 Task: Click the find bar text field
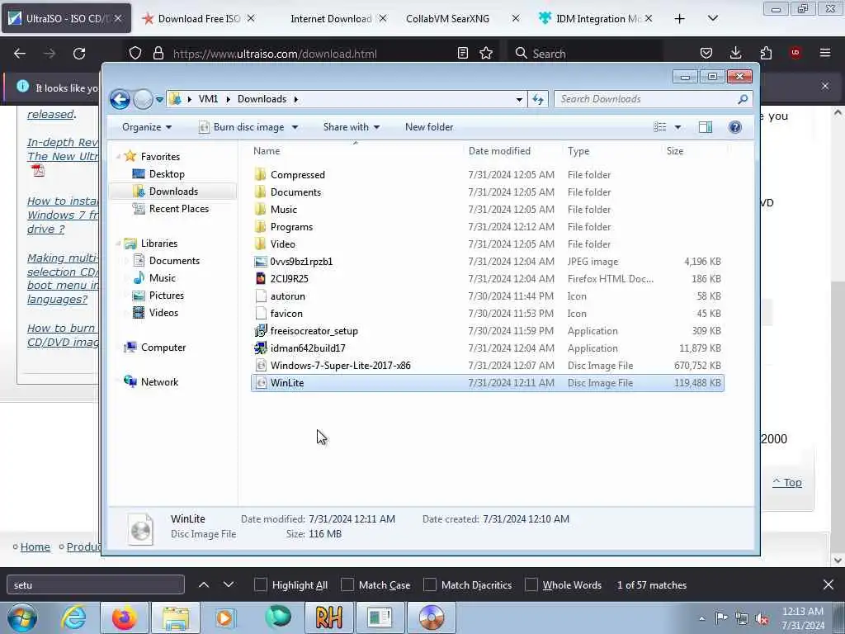coord(96,585)
